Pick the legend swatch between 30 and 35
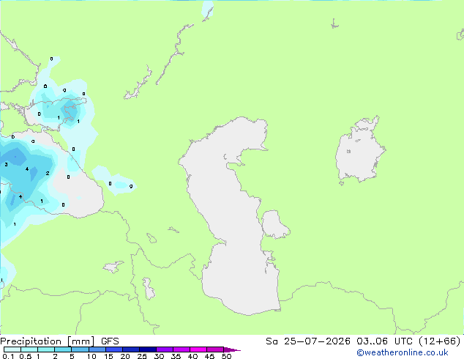The height and width of the screenshot is (359, 464). click(x=165, y=349)
